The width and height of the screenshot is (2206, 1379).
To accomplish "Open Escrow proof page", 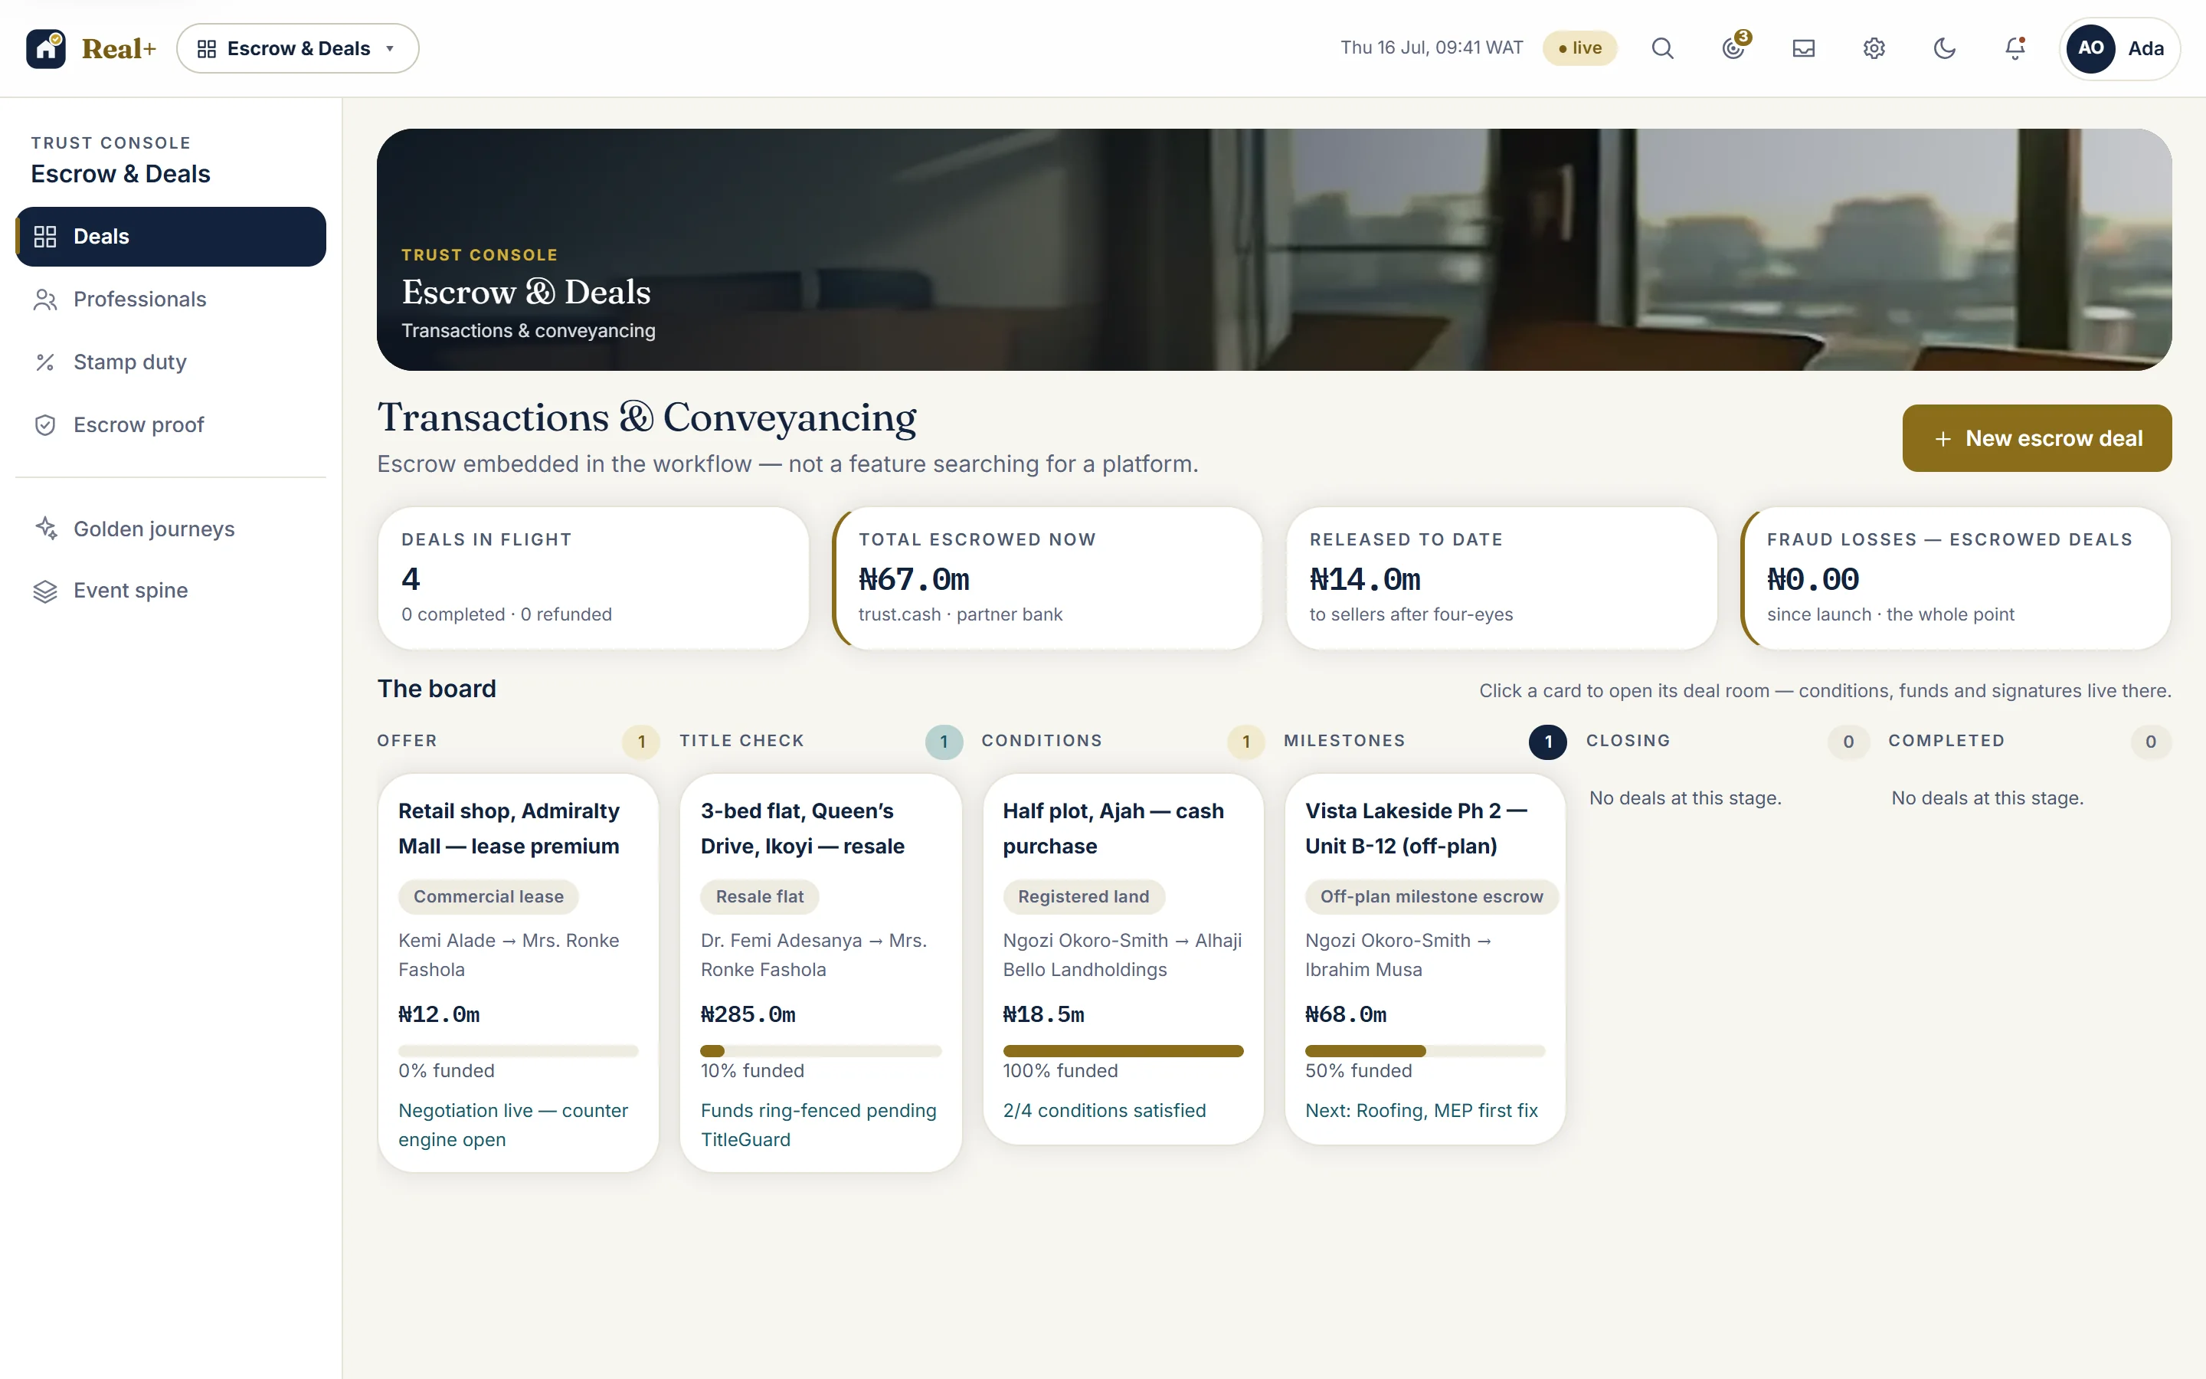I will pyautogui.click(x=171, y=425).
